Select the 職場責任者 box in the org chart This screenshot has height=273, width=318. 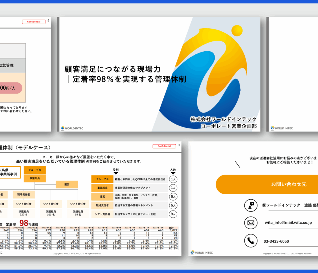(24, 194)
